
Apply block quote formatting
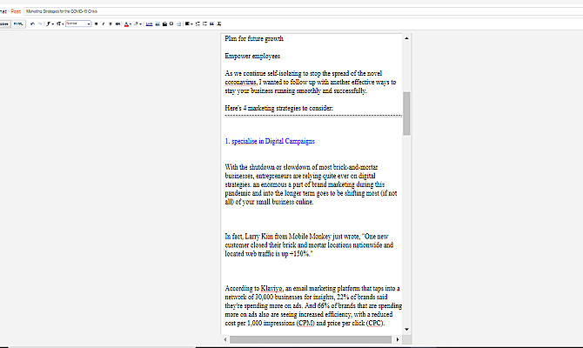(x=212, y=23)
